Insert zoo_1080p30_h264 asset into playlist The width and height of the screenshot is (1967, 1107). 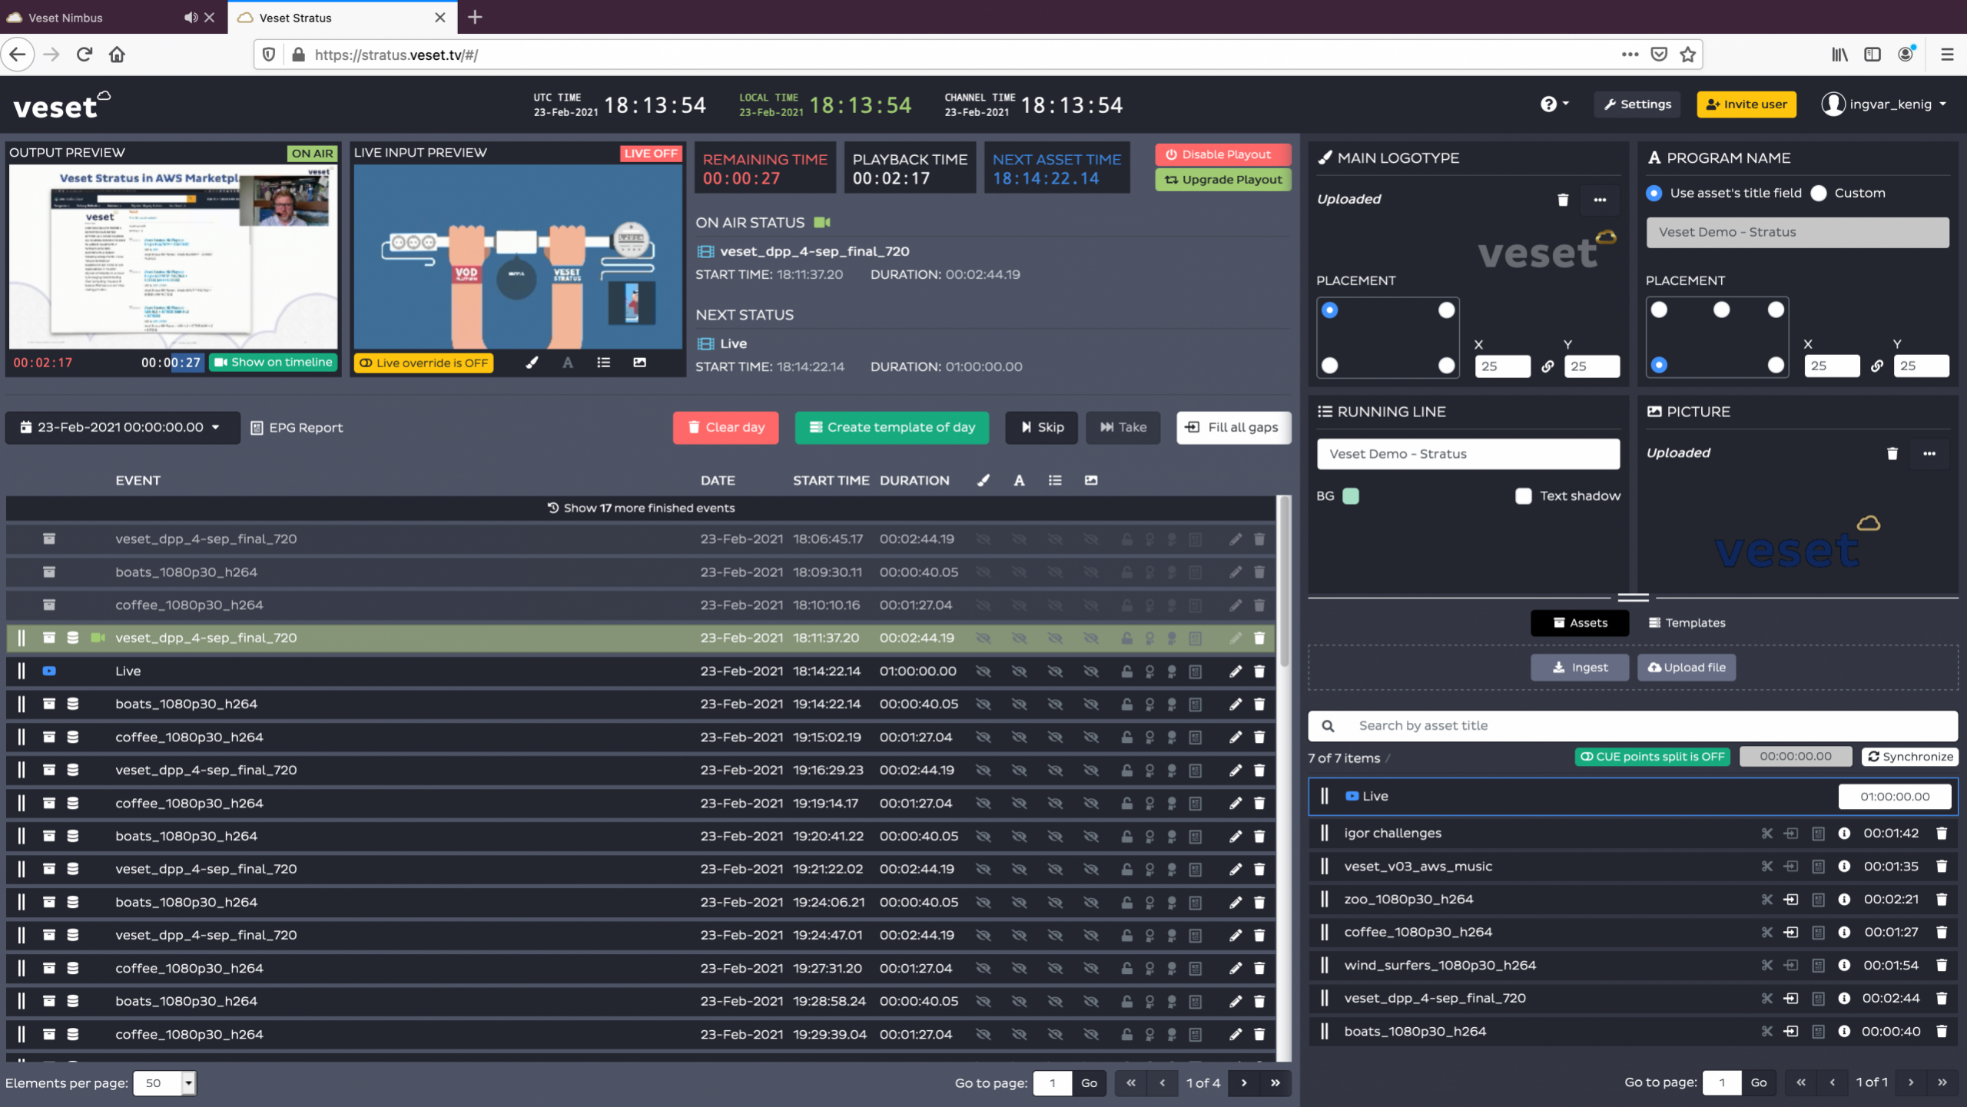1791,900
